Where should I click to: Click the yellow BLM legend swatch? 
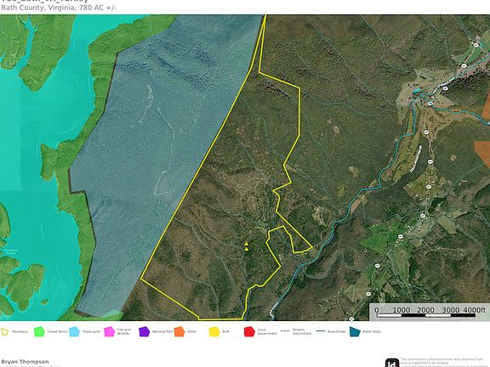tap(214, 331)
